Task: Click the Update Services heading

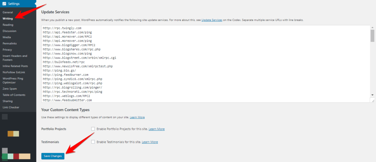Action: coord(55,12)
